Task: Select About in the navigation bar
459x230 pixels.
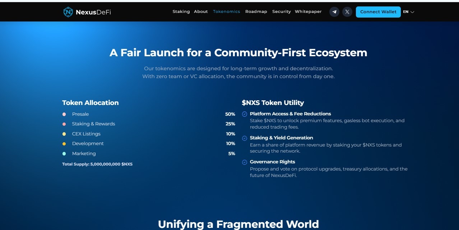Action: click(x=201, y=11)
